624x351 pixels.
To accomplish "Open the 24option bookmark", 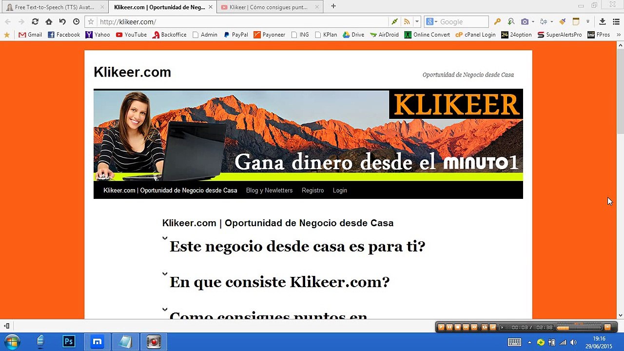I will [517, 35].
